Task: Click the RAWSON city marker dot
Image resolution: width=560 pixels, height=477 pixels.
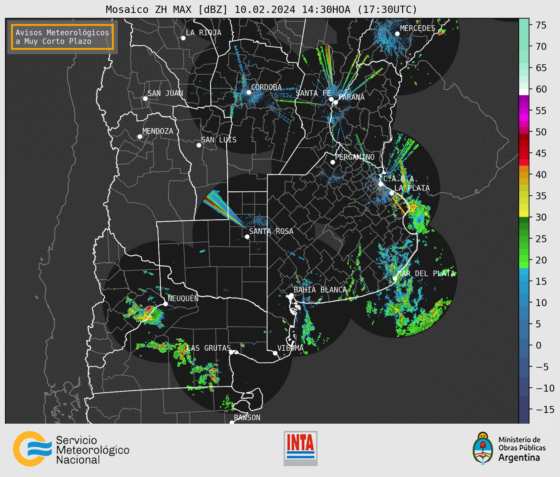Action: [232, 423]
